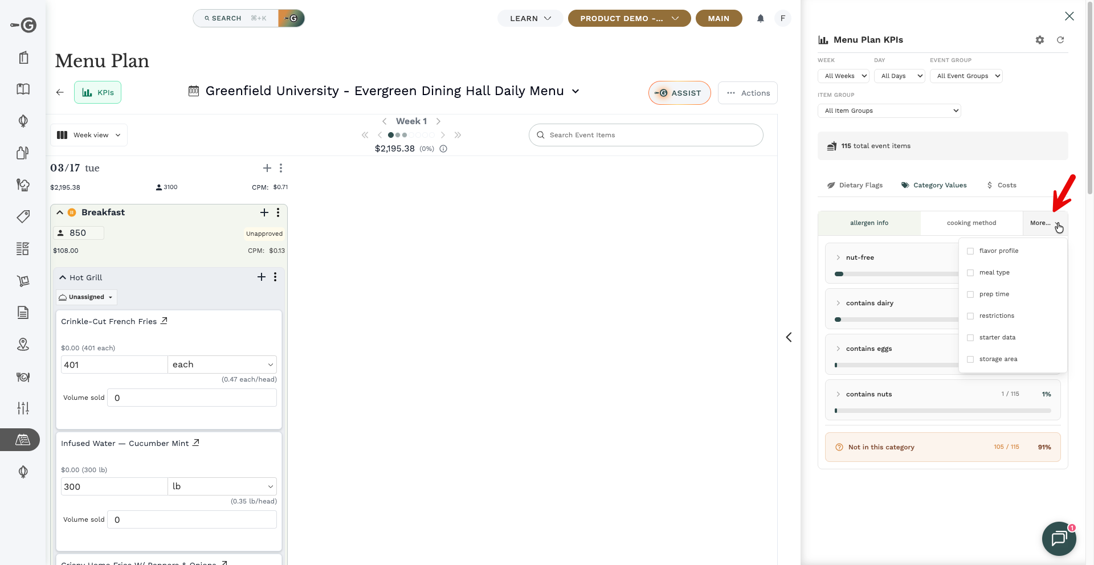Image resolution: width=1094 pixels, height=565 pixels.
Task: Enable the meal type checkbox
Action: pyautogui.click(x=970, y=273)
